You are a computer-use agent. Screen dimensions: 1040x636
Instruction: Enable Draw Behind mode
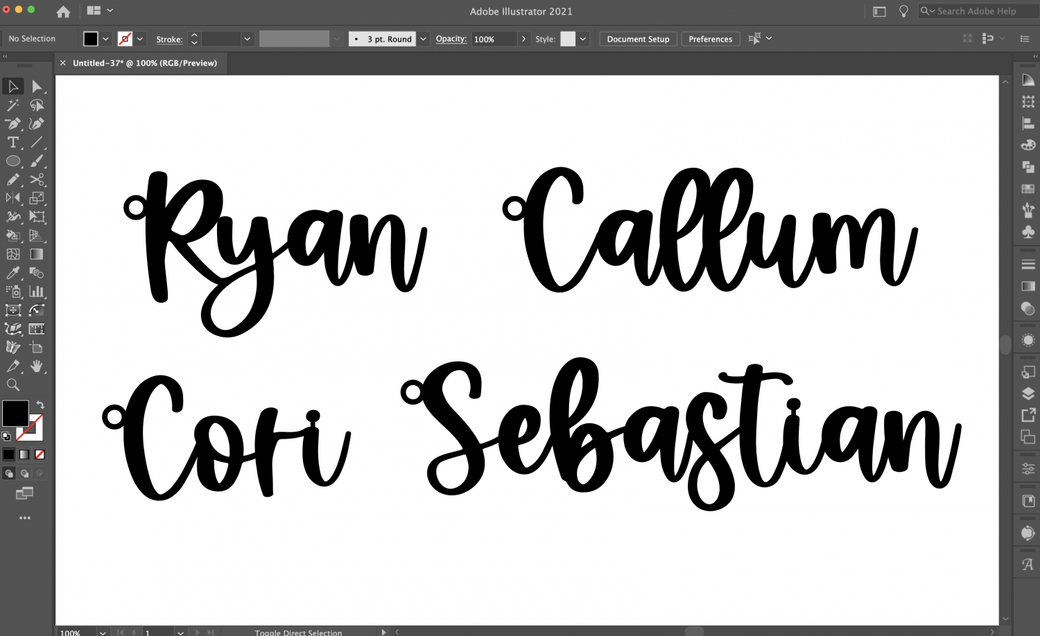[24, 474]
